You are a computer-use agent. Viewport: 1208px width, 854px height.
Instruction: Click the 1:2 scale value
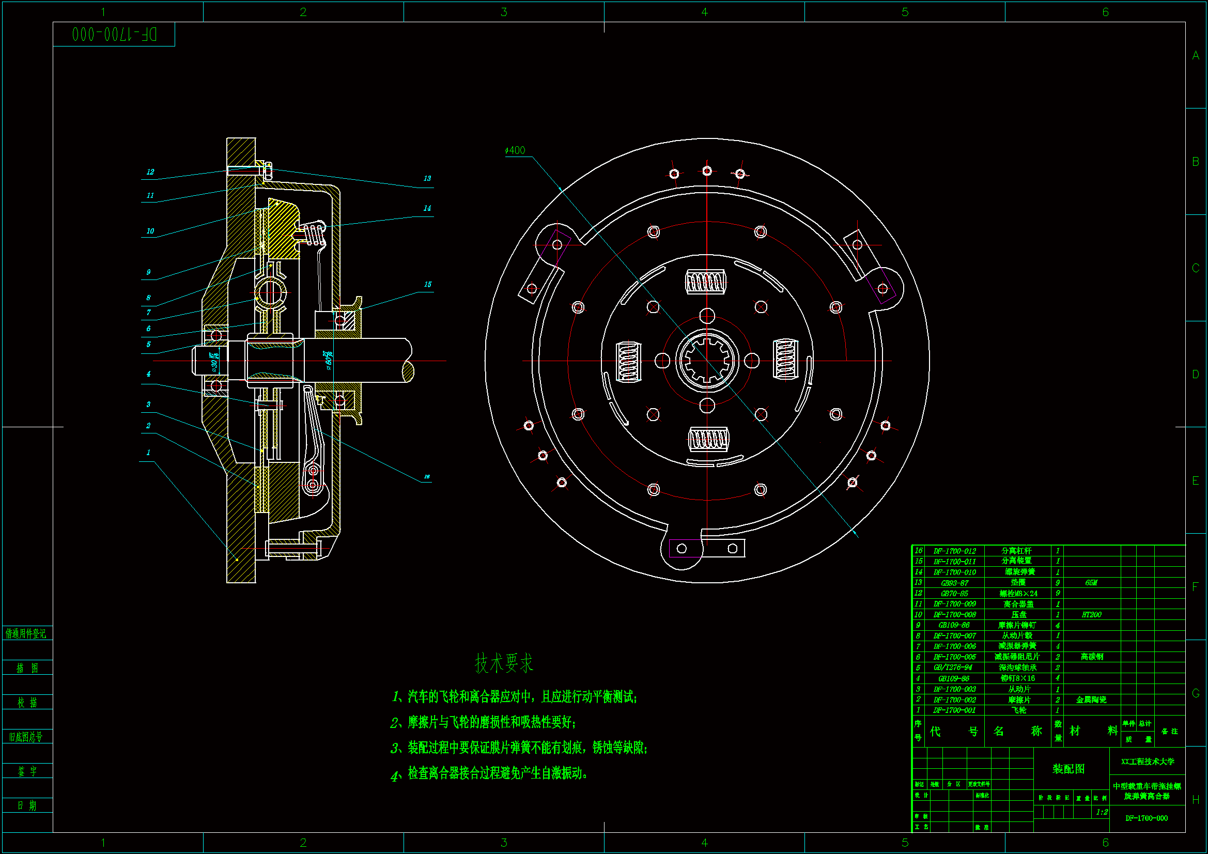(1102, 813)
